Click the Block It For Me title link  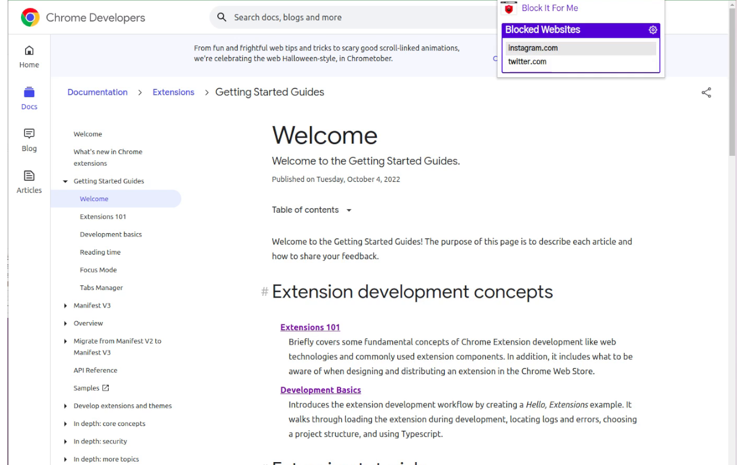[x=550, y=8]
